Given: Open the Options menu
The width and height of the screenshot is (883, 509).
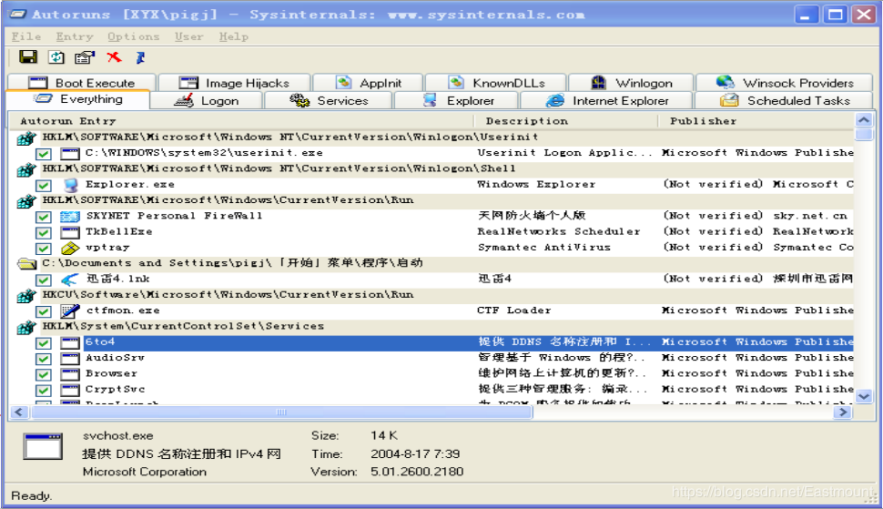Looking at the screenshot, I should point(134,36).
